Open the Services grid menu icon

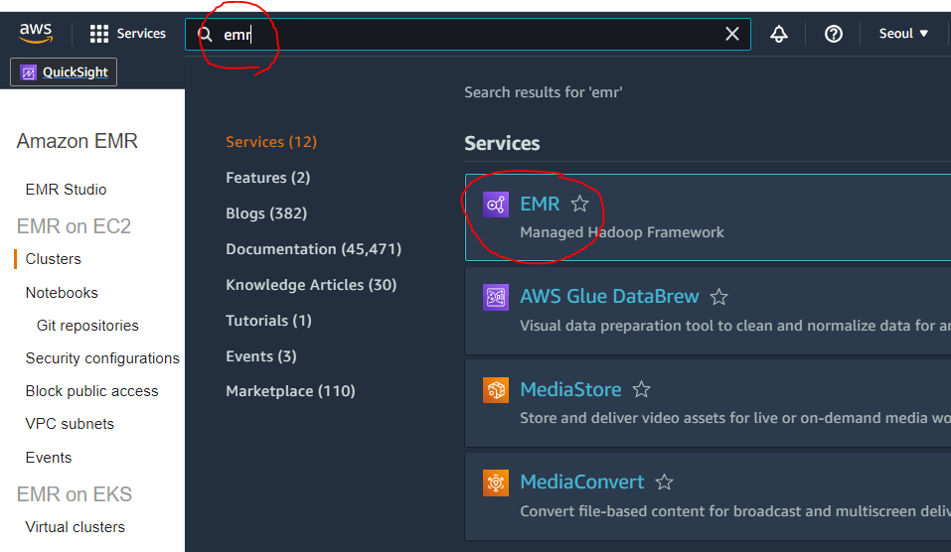tap(98, 34)
